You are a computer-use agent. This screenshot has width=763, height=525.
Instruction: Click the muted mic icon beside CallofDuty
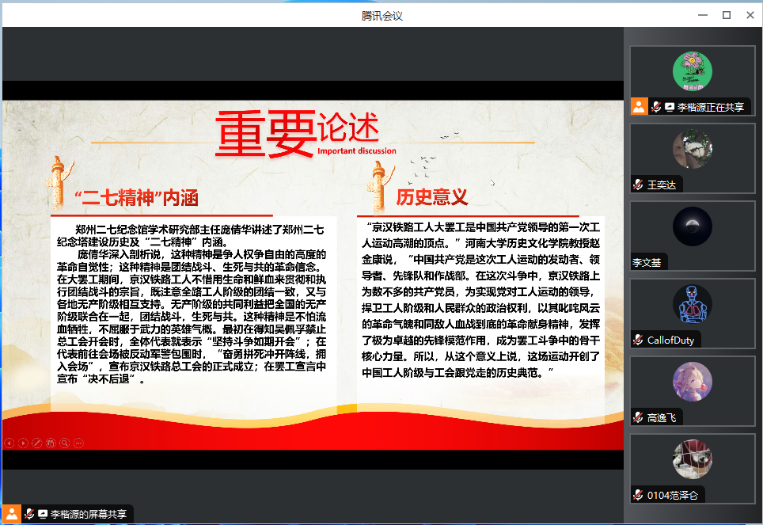tap(638, 340)
